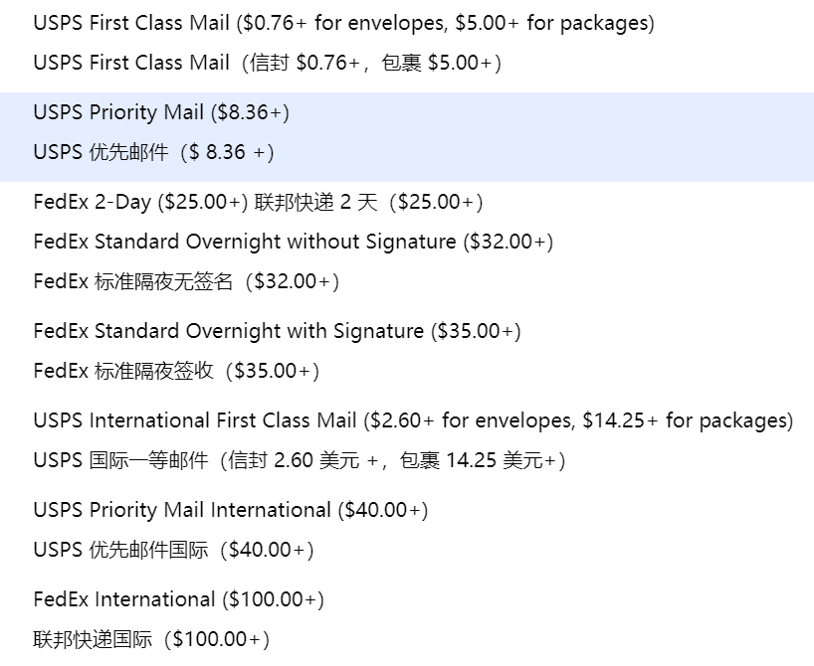Click FedEx 标准隔夜无签名 ($32.00+)
Screen dimensions: 814x666
pos(185,281)
